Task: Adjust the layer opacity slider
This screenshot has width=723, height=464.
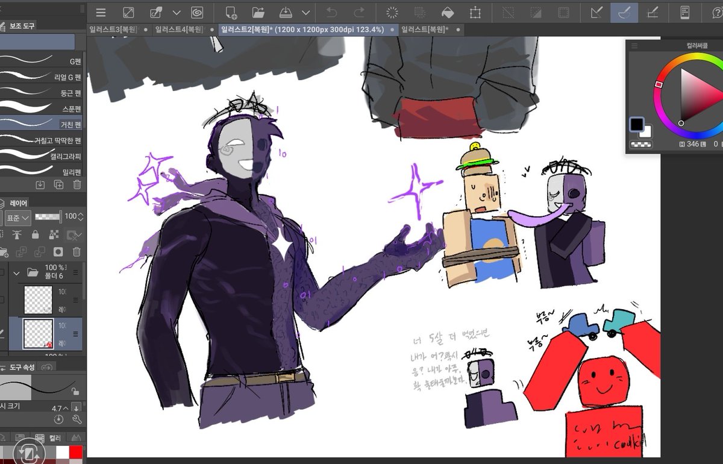Action: coord(48,216)
